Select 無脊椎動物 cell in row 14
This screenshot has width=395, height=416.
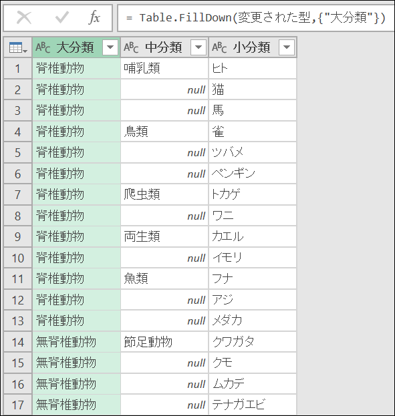coord(76,342)
